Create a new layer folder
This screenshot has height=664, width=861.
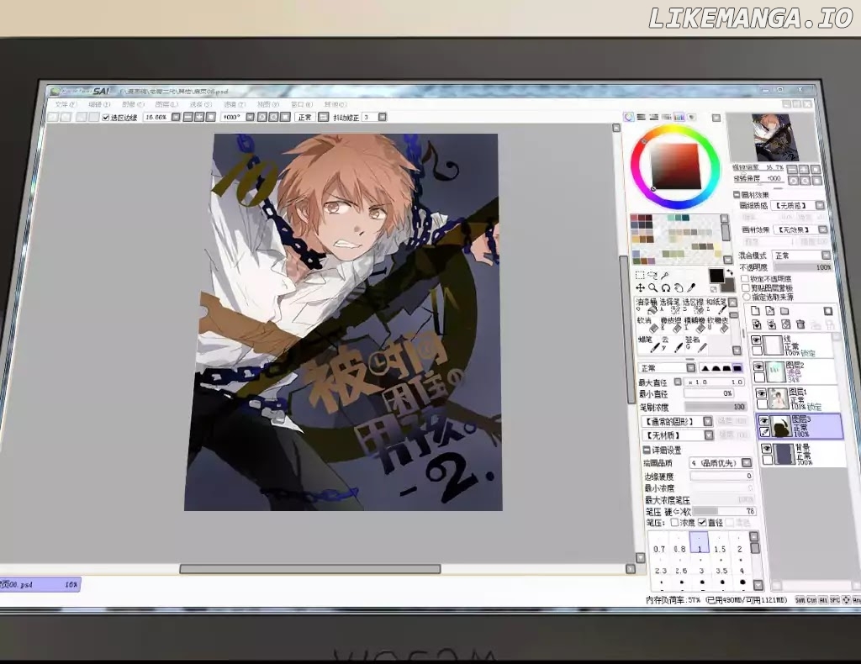point(784,311)
